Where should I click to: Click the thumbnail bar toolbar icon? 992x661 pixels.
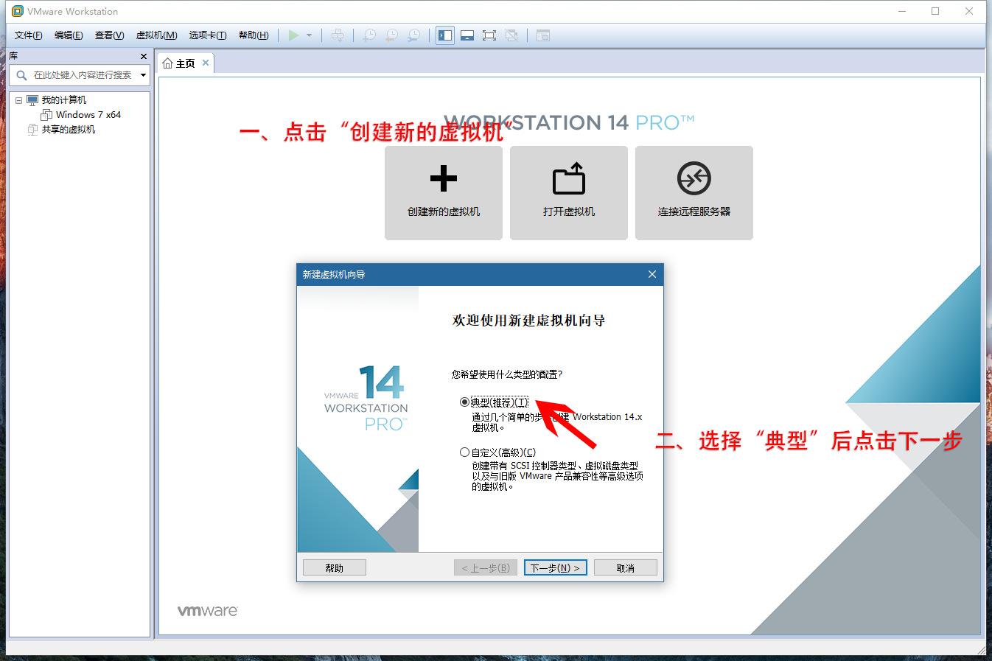467,35
